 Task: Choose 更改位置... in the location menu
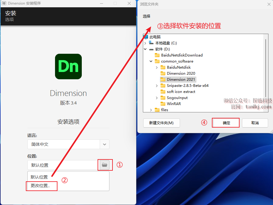pyautogui.click(x=40, y=186)
